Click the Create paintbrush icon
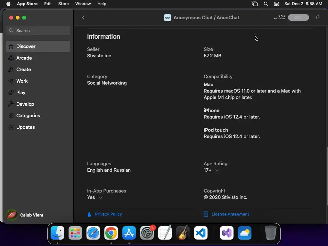The width and height of the screenshot is (328, 246). (x=11, y=70)
